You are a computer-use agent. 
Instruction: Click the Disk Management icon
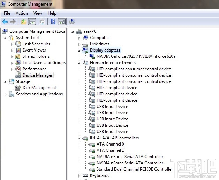(18, 88)
